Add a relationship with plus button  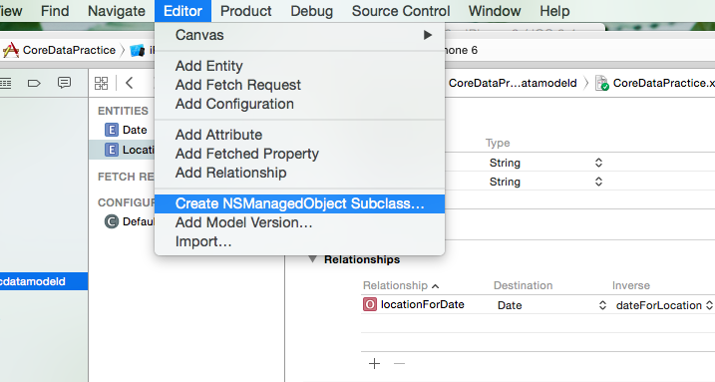(x=374, y=364)
